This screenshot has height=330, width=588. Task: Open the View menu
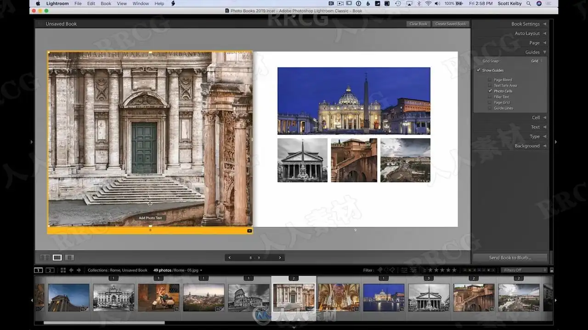122,4
